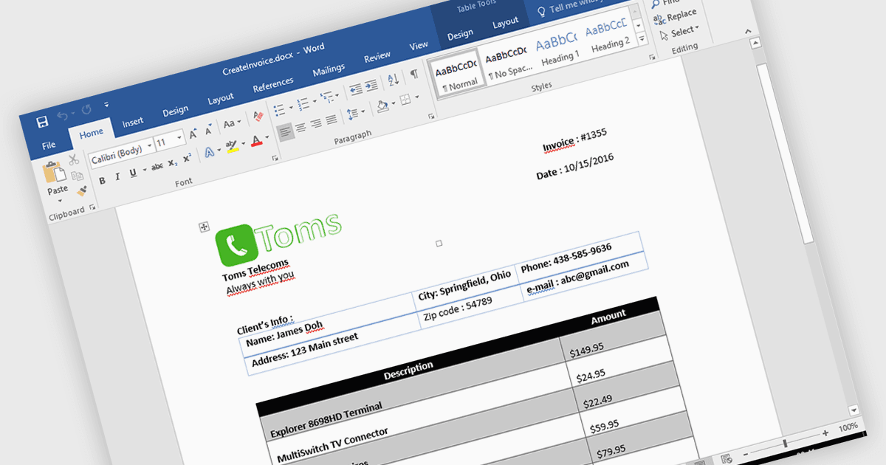Click the Copy icon in Clipboard group
886x465 pixels.
click(x=77, y=176)
